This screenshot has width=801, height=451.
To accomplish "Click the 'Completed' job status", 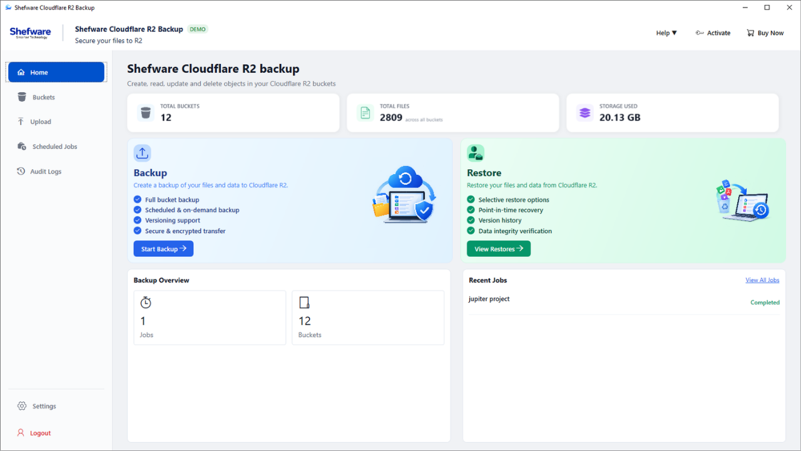I will point(765,303).
